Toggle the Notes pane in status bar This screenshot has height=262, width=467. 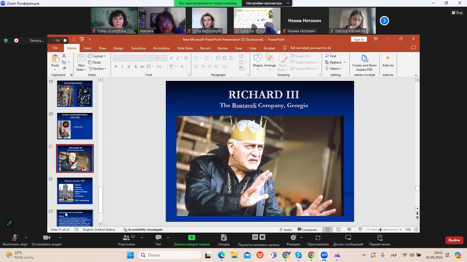(286, 230)
